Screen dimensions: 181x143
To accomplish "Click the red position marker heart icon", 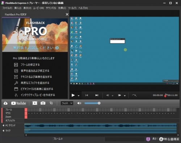I will (x=165, y=96).
